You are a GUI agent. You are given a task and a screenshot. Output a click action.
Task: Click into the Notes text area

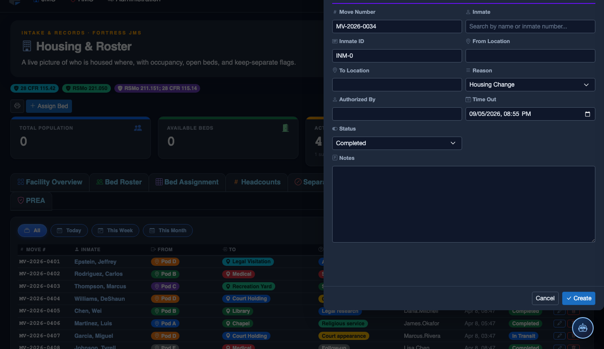(464, 204)
